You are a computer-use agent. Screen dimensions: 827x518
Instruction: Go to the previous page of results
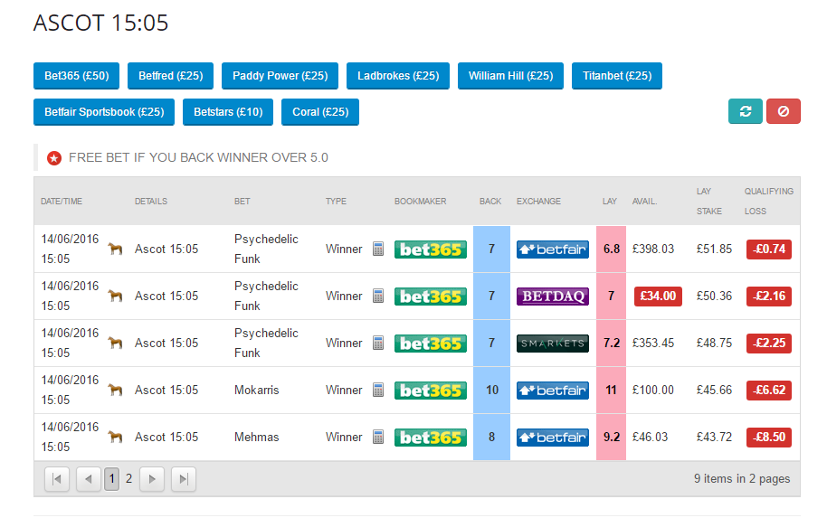click(x=89, y=479)
